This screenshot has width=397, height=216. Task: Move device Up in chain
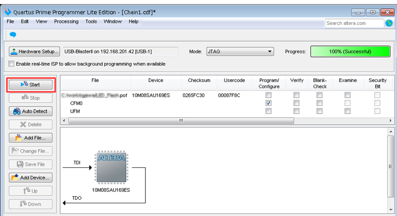click(31, 191)
